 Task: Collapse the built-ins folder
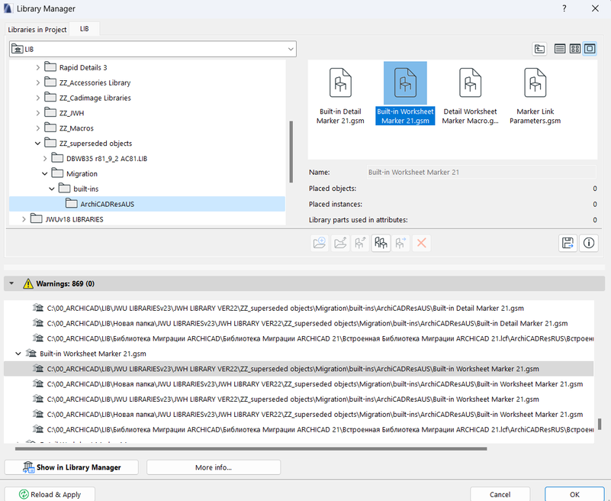52,189
